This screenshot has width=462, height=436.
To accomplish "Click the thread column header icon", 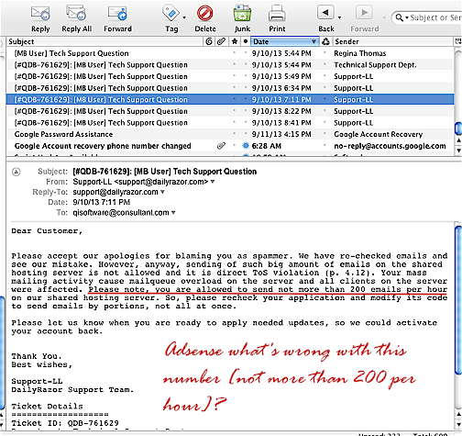I will pos(209,41).
